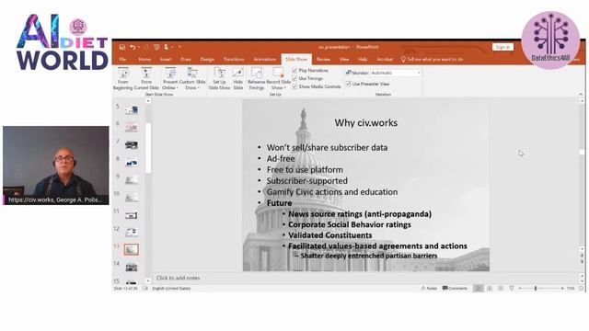Open the Monitor Automatic combo box

[x=396, y=73]
